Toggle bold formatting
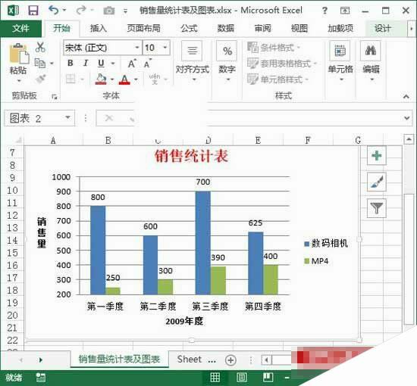 click(71, 63)
